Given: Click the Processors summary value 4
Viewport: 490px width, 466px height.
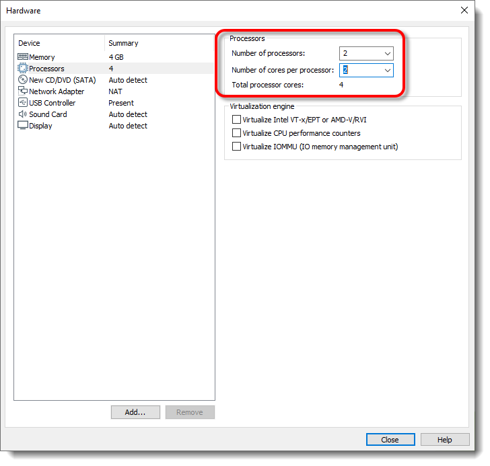Looking at the screenshot, I should tap(111, 69).
